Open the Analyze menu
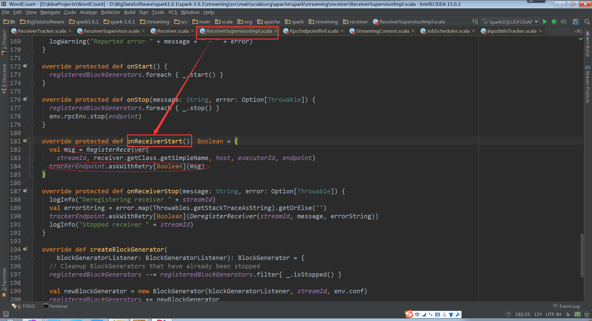This screenshot has height=321, width=592. [88, 12]
